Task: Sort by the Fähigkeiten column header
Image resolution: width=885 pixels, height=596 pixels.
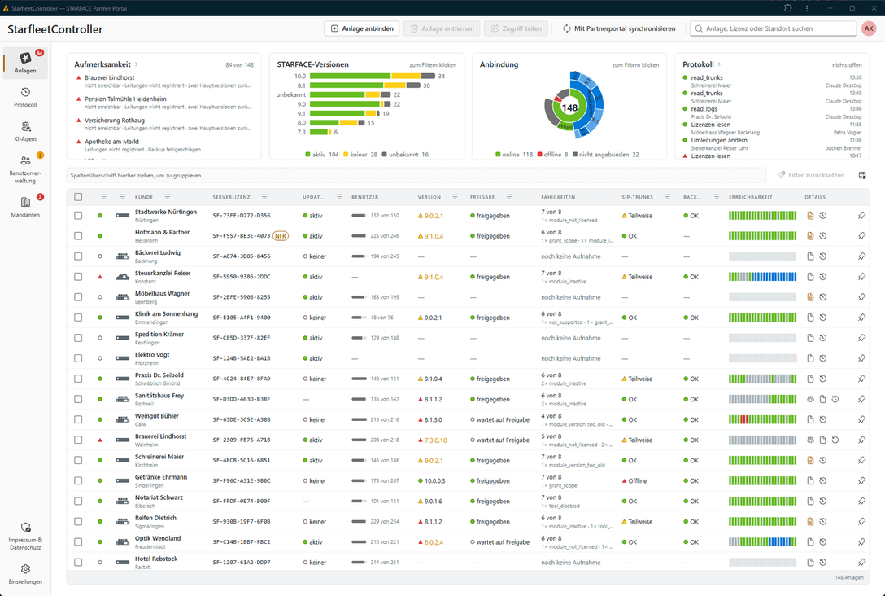Action: click(558, 197)
